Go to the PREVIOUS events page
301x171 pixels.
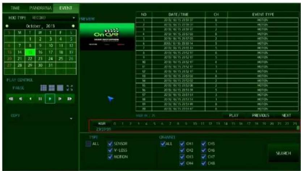click(x=260, y=116)
